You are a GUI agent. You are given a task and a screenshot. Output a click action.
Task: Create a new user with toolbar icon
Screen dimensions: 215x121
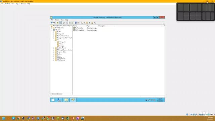82,23
